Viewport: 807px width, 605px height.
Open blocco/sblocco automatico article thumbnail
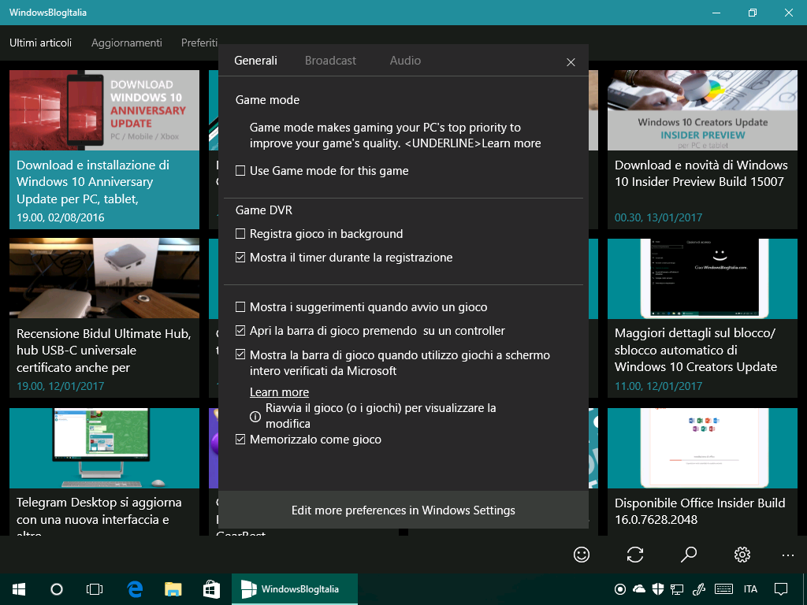[x=702, y=278]
